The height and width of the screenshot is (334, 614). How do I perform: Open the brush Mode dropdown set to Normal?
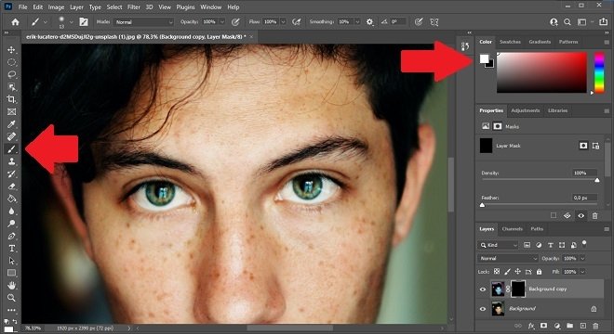click(143, 22)
